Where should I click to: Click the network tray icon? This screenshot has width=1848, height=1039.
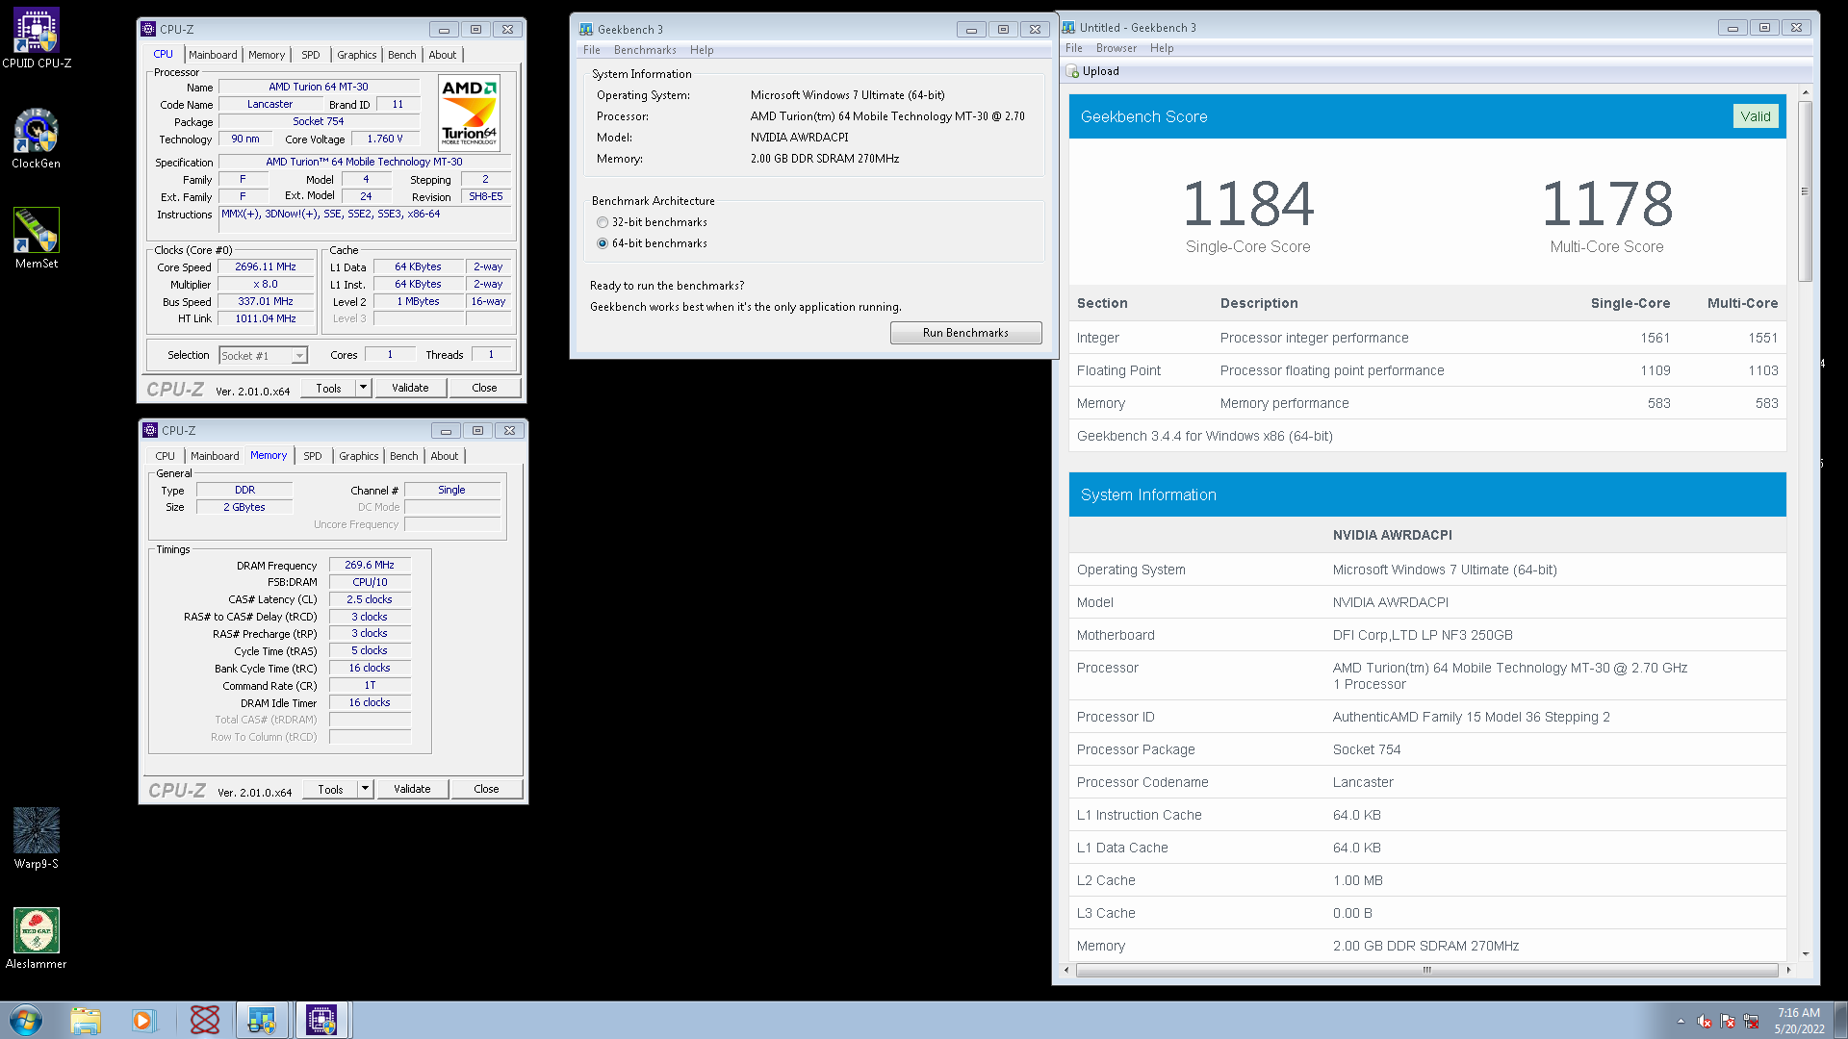pyautogui.click(x=1751, y=1021)
